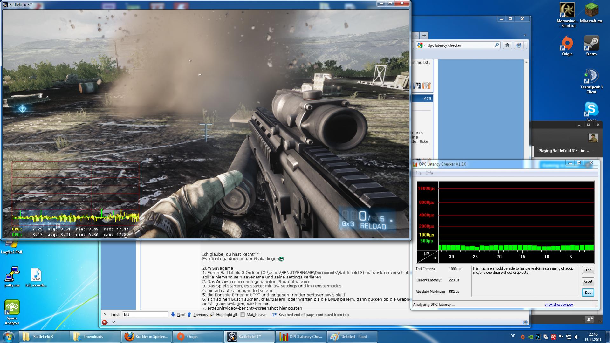610x343 pixels.
Task: Click the forum quote post icon
Action: coord(416,86)
